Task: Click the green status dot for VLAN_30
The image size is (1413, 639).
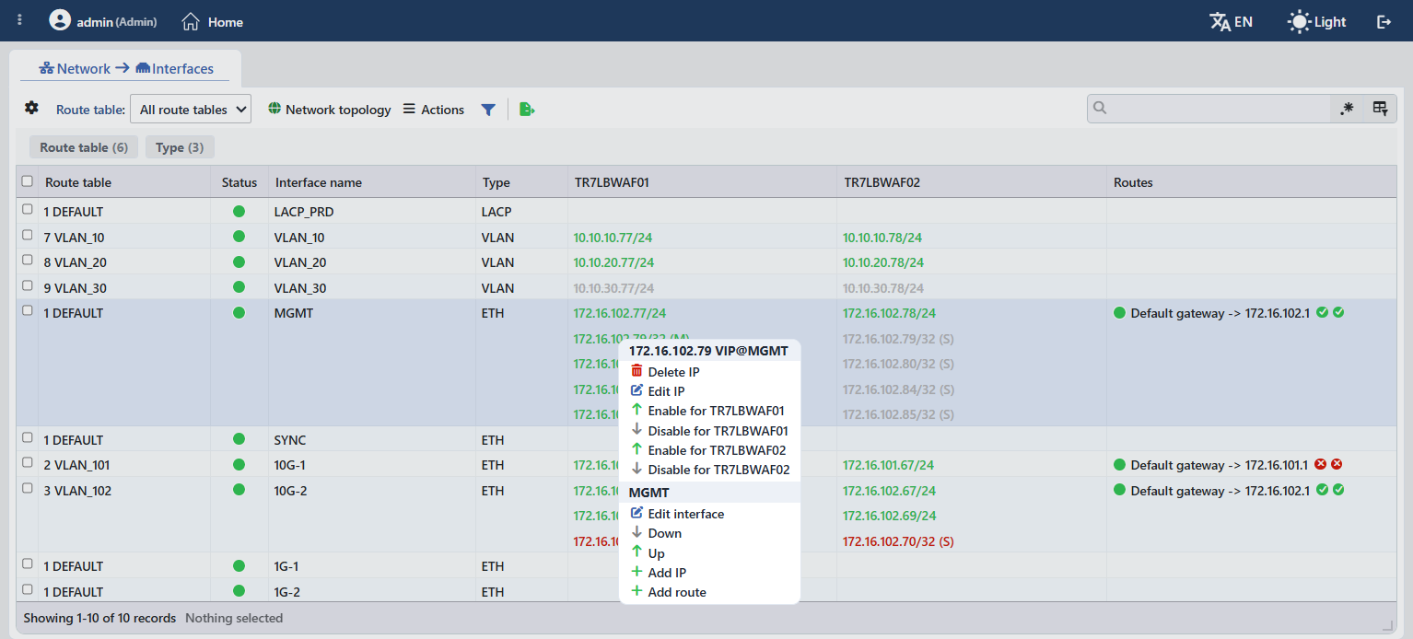Action: [x=239, y=287]
